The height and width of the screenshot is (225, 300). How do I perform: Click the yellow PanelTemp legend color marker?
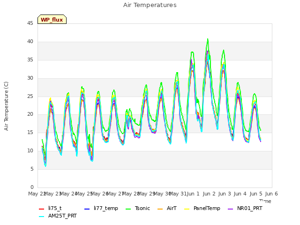coord(187,209)
